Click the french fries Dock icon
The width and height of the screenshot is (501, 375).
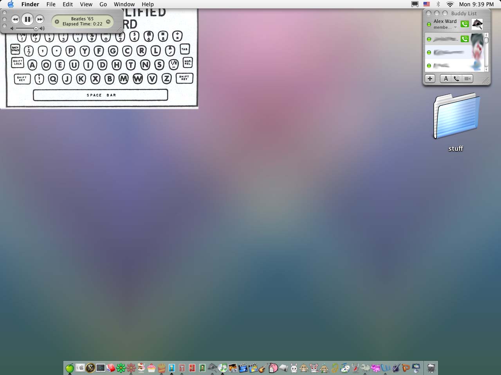click(162, 368)
